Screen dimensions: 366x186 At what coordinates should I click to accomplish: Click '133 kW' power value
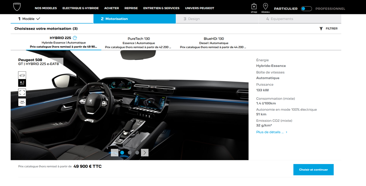(x=262, y=90)
